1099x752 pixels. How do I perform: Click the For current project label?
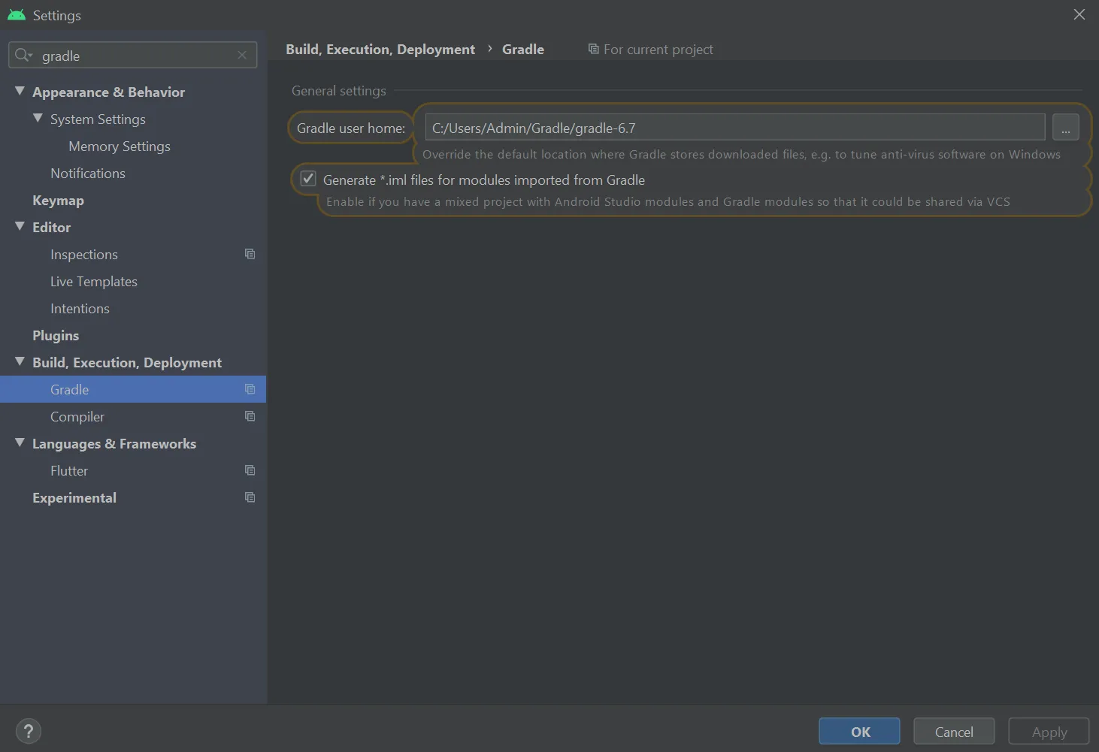coord(658,50)
